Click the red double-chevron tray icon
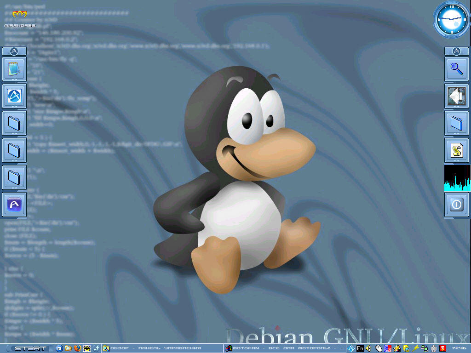This screenshot has height=353, width=471. coord(442,348)
